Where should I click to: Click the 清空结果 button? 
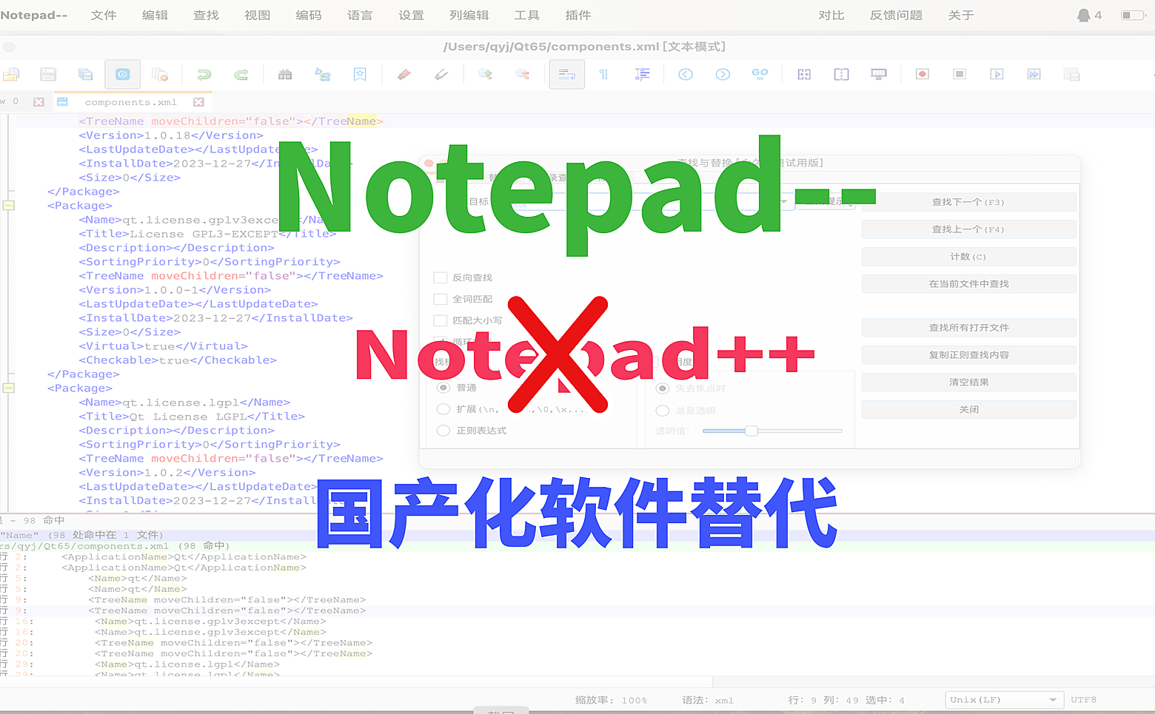click(968, 383)
